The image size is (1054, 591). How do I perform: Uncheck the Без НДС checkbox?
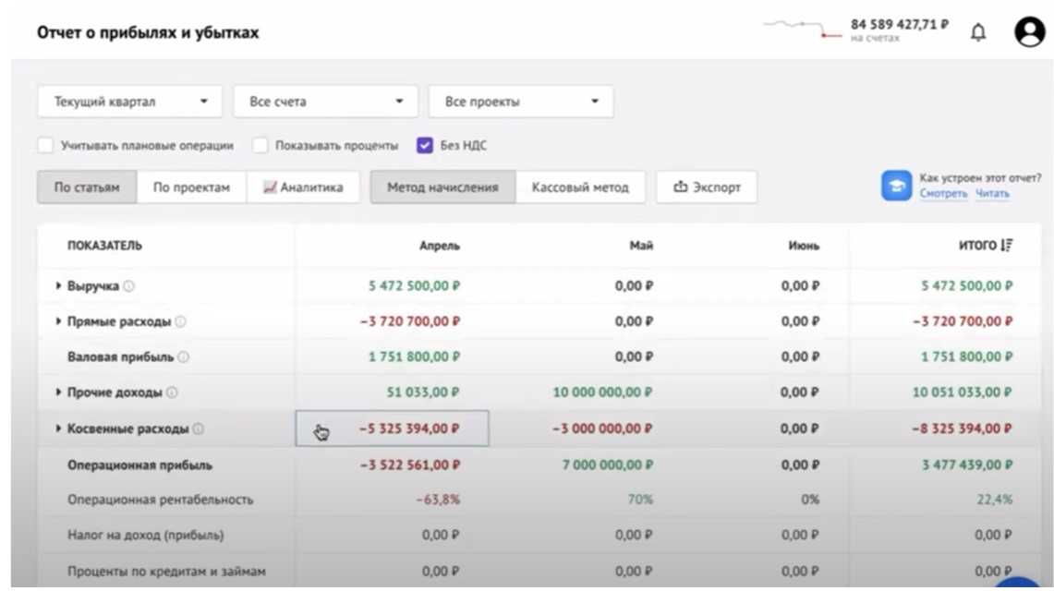425,146
